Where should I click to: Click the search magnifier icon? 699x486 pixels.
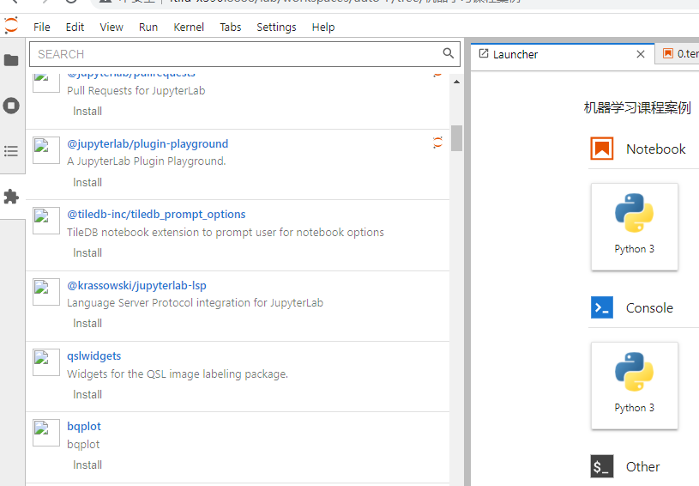point(448,53)
